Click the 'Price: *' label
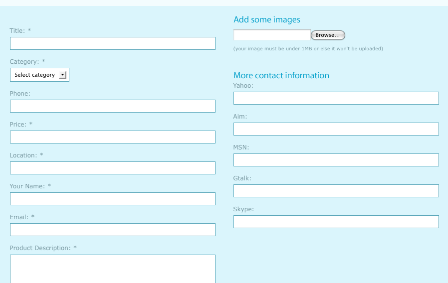448x283 pixels. [21, 125]
